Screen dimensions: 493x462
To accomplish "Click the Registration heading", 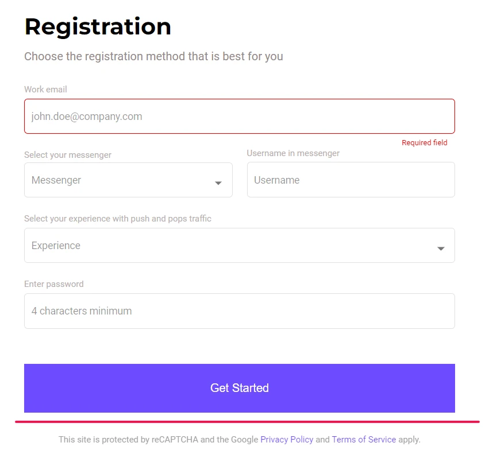I will click(x=98, y=27).
